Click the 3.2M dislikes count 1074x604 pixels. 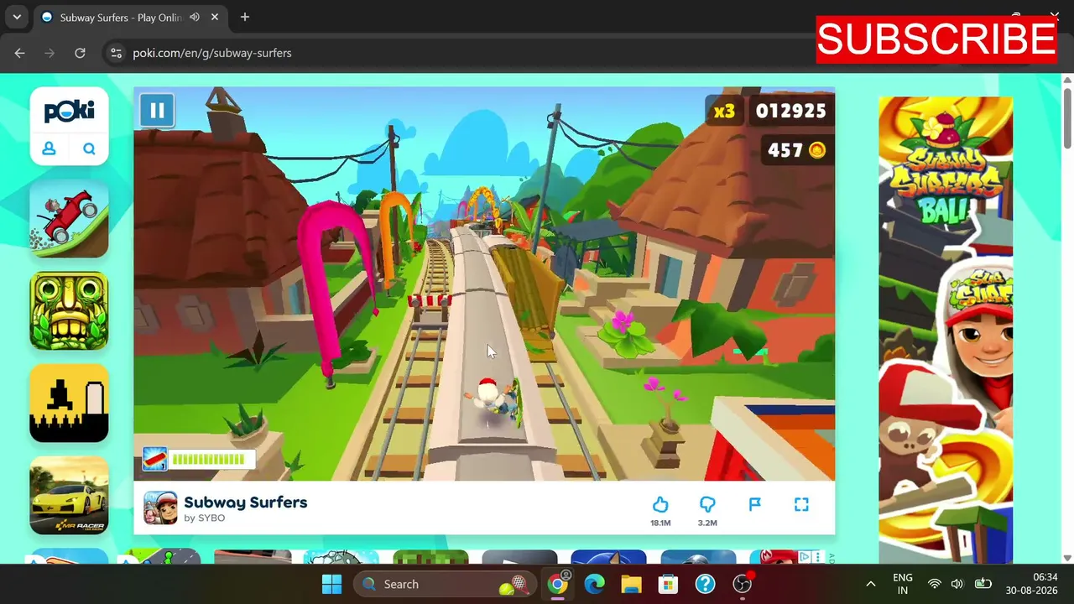pos(707,523)
